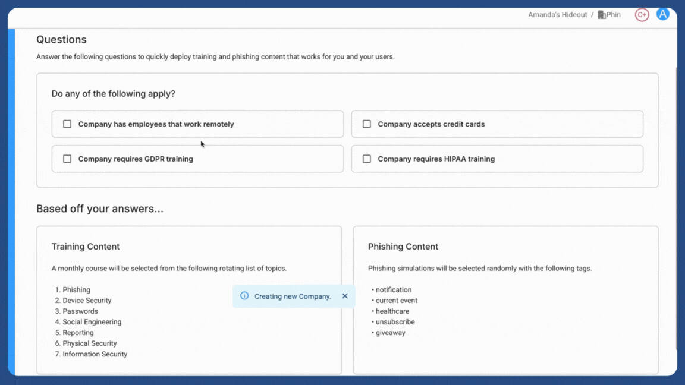Open the Amanda's Hideout breadcrumb
This screenshot has height=385, width=685.
[x=557, y=14]
